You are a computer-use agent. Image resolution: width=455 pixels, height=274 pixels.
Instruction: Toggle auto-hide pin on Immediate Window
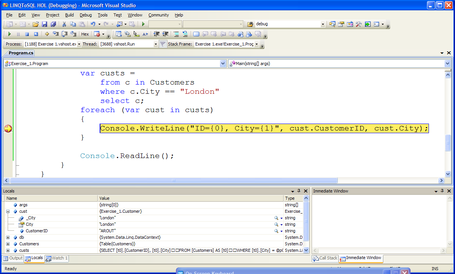[442, 191]
